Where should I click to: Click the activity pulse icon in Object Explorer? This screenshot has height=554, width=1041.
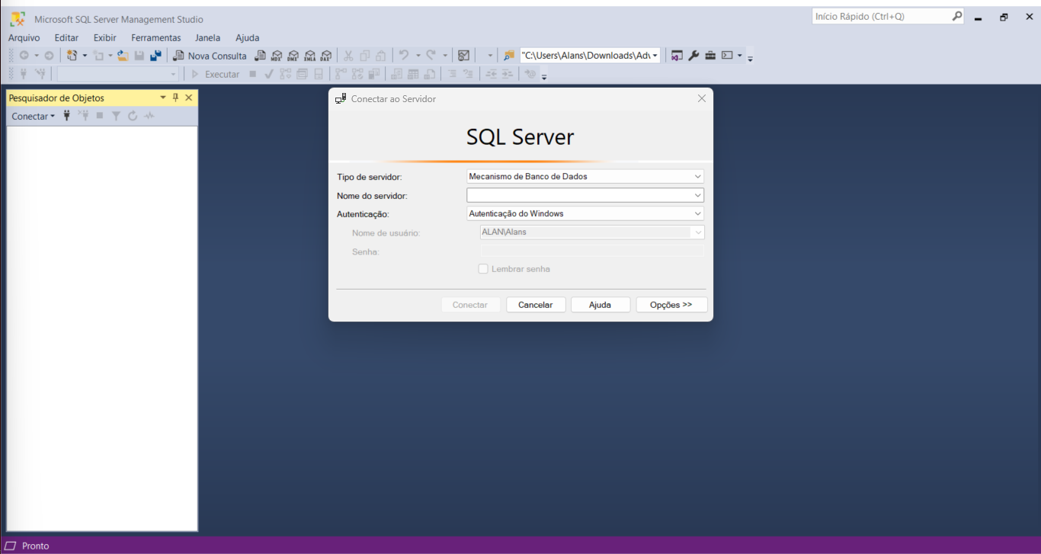point(149,116)
